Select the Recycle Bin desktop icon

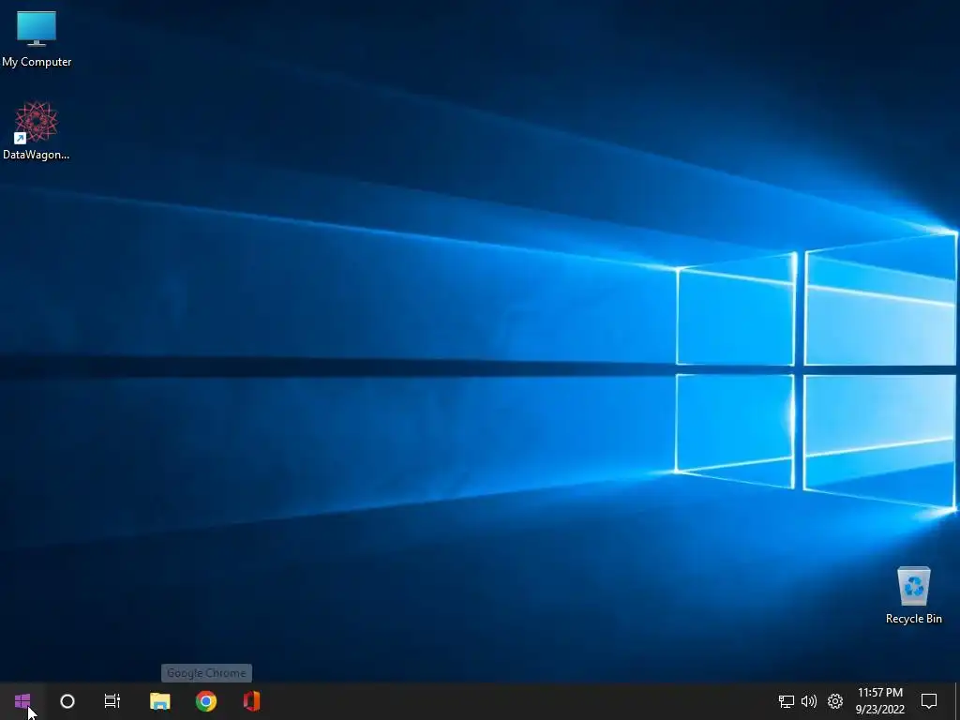[x=913, y=595]
